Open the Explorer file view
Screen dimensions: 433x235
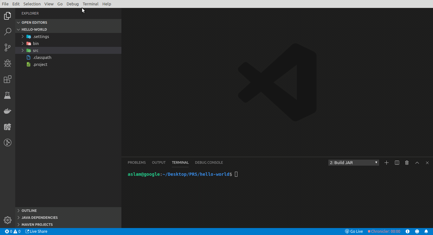[7, 16]
